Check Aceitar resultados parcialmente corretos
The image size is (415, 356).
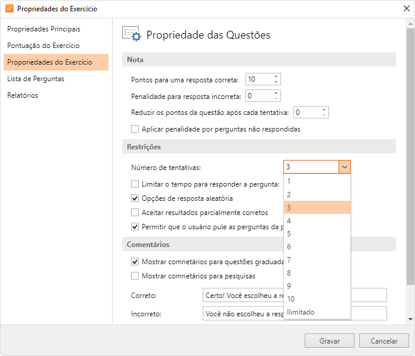[x=135, y=213]
